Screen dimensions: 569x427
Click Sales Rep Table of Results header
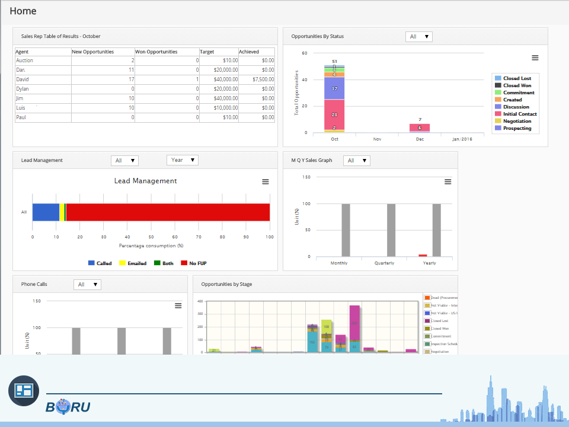[x=60, y=36]
